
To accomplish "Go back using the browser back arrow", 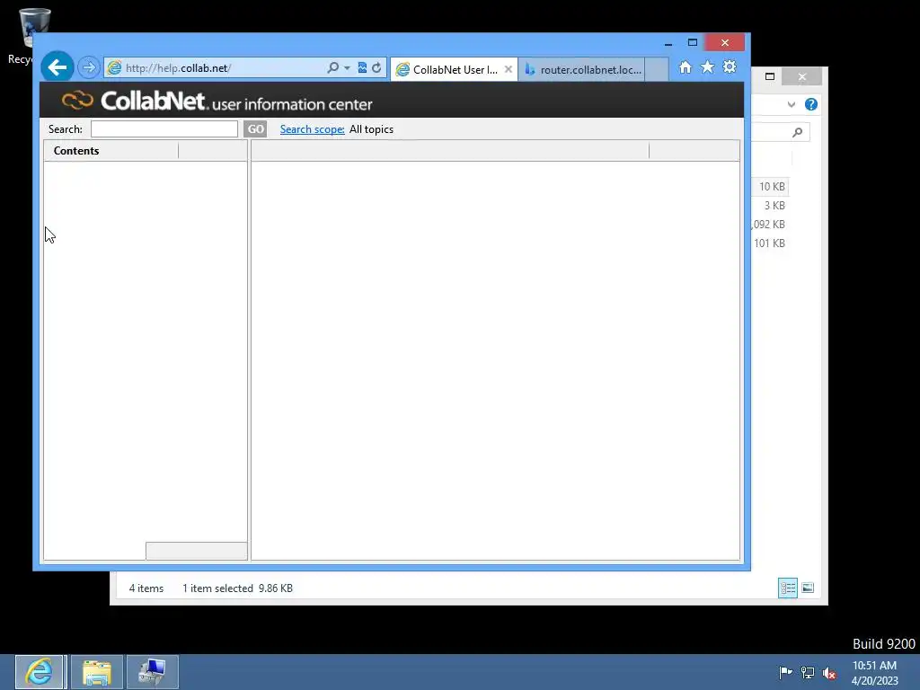I will pos(57,67).
